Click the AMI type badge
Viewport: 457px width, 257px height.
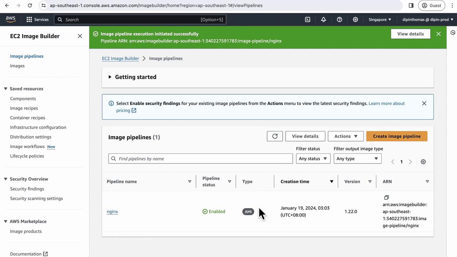[x=248, y=212]
